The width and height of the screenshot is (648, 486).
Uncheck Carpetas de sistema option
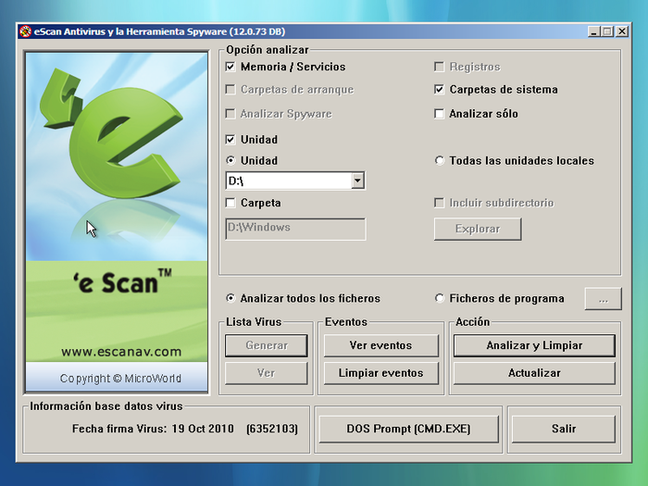pos(440,89)
